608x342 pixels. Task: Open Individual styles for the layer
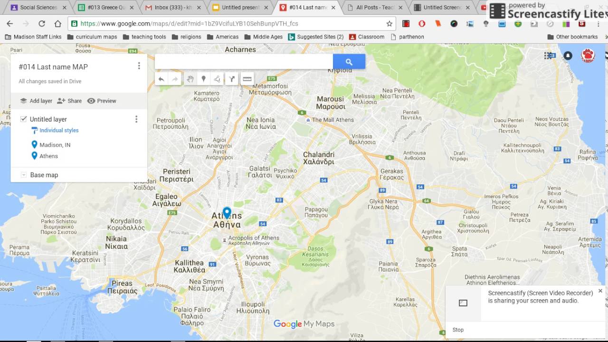click(59, 130)
